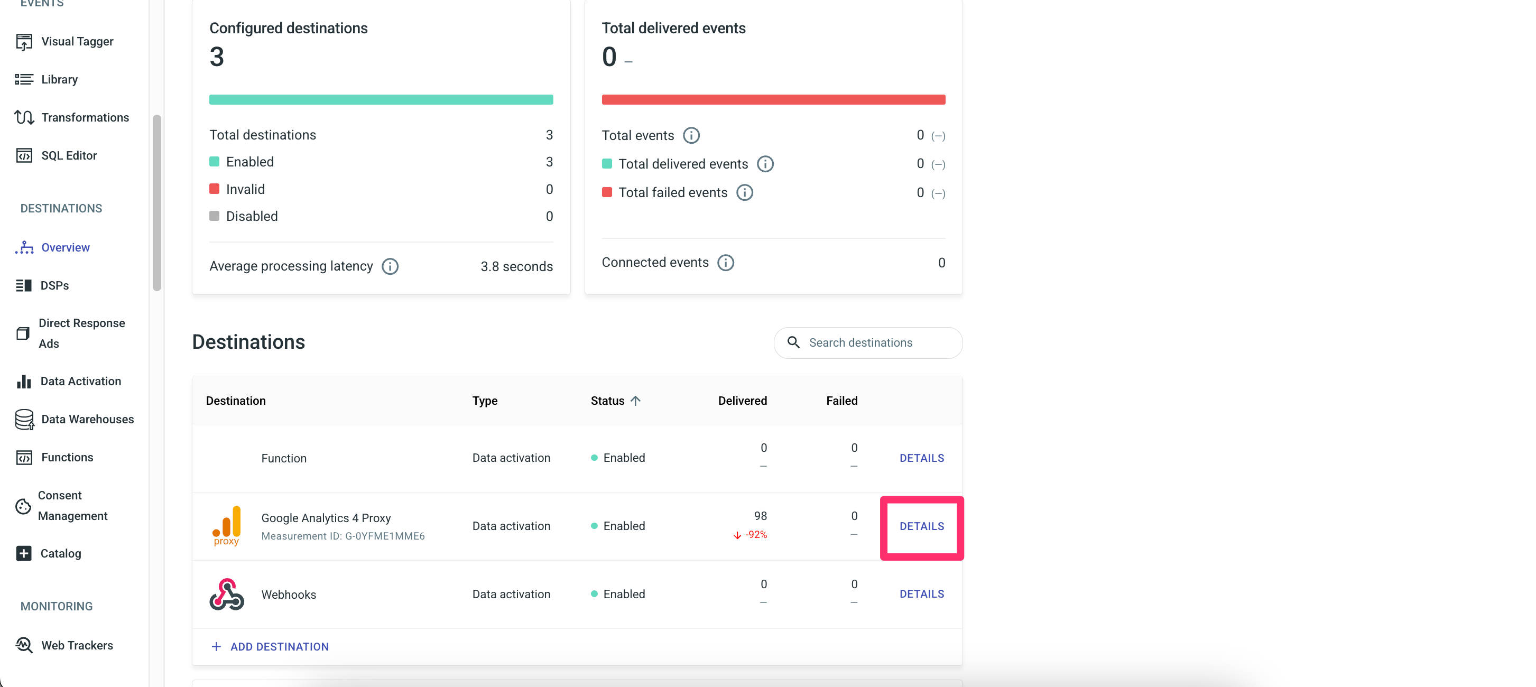
Task: Click the Consent Management cookie icon
Action: (x=23, y=506)
